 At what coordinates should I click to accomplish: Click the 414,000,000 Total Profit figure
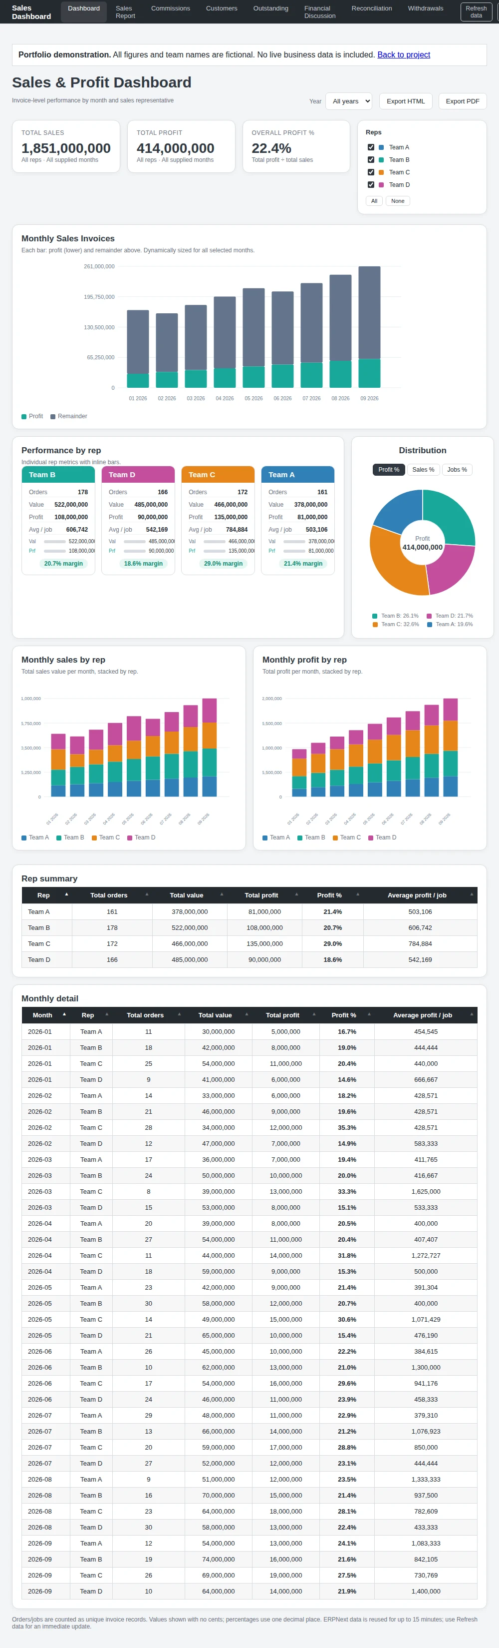coord(176,148)
